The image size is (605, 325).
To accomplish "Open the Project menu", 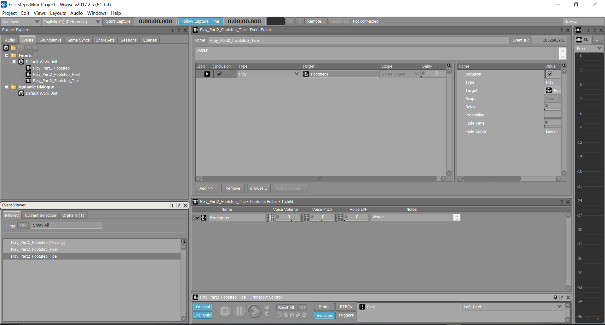I will pos(9,13).
